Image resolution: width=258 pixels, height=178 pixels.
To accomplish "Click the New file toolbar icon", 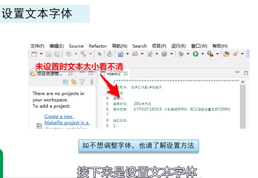I will 35,54.
